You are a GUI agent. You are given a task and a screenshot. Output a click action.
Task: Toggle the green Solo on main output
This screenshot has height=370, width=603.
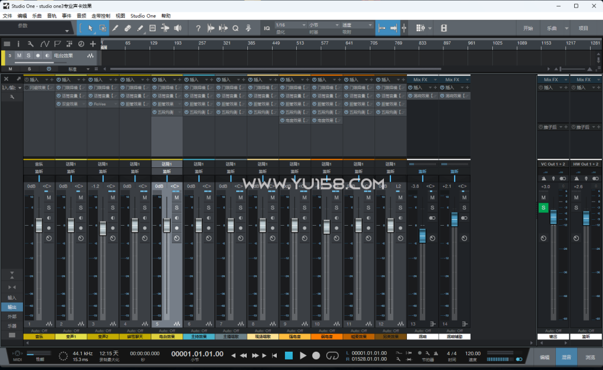tap(544, 208)
